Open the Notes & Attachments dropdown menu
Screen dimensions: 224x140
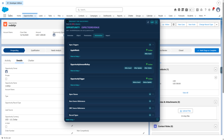point(216,102)
